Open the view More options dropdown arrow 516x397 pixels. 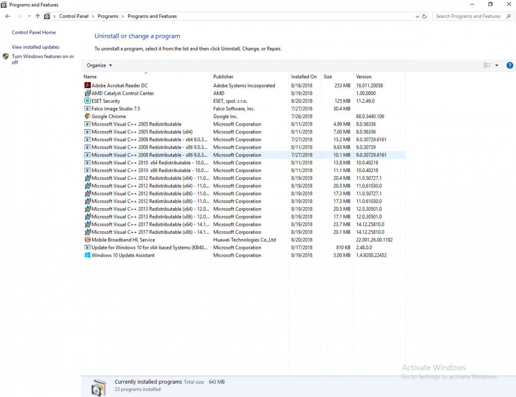tap(497, 65)
